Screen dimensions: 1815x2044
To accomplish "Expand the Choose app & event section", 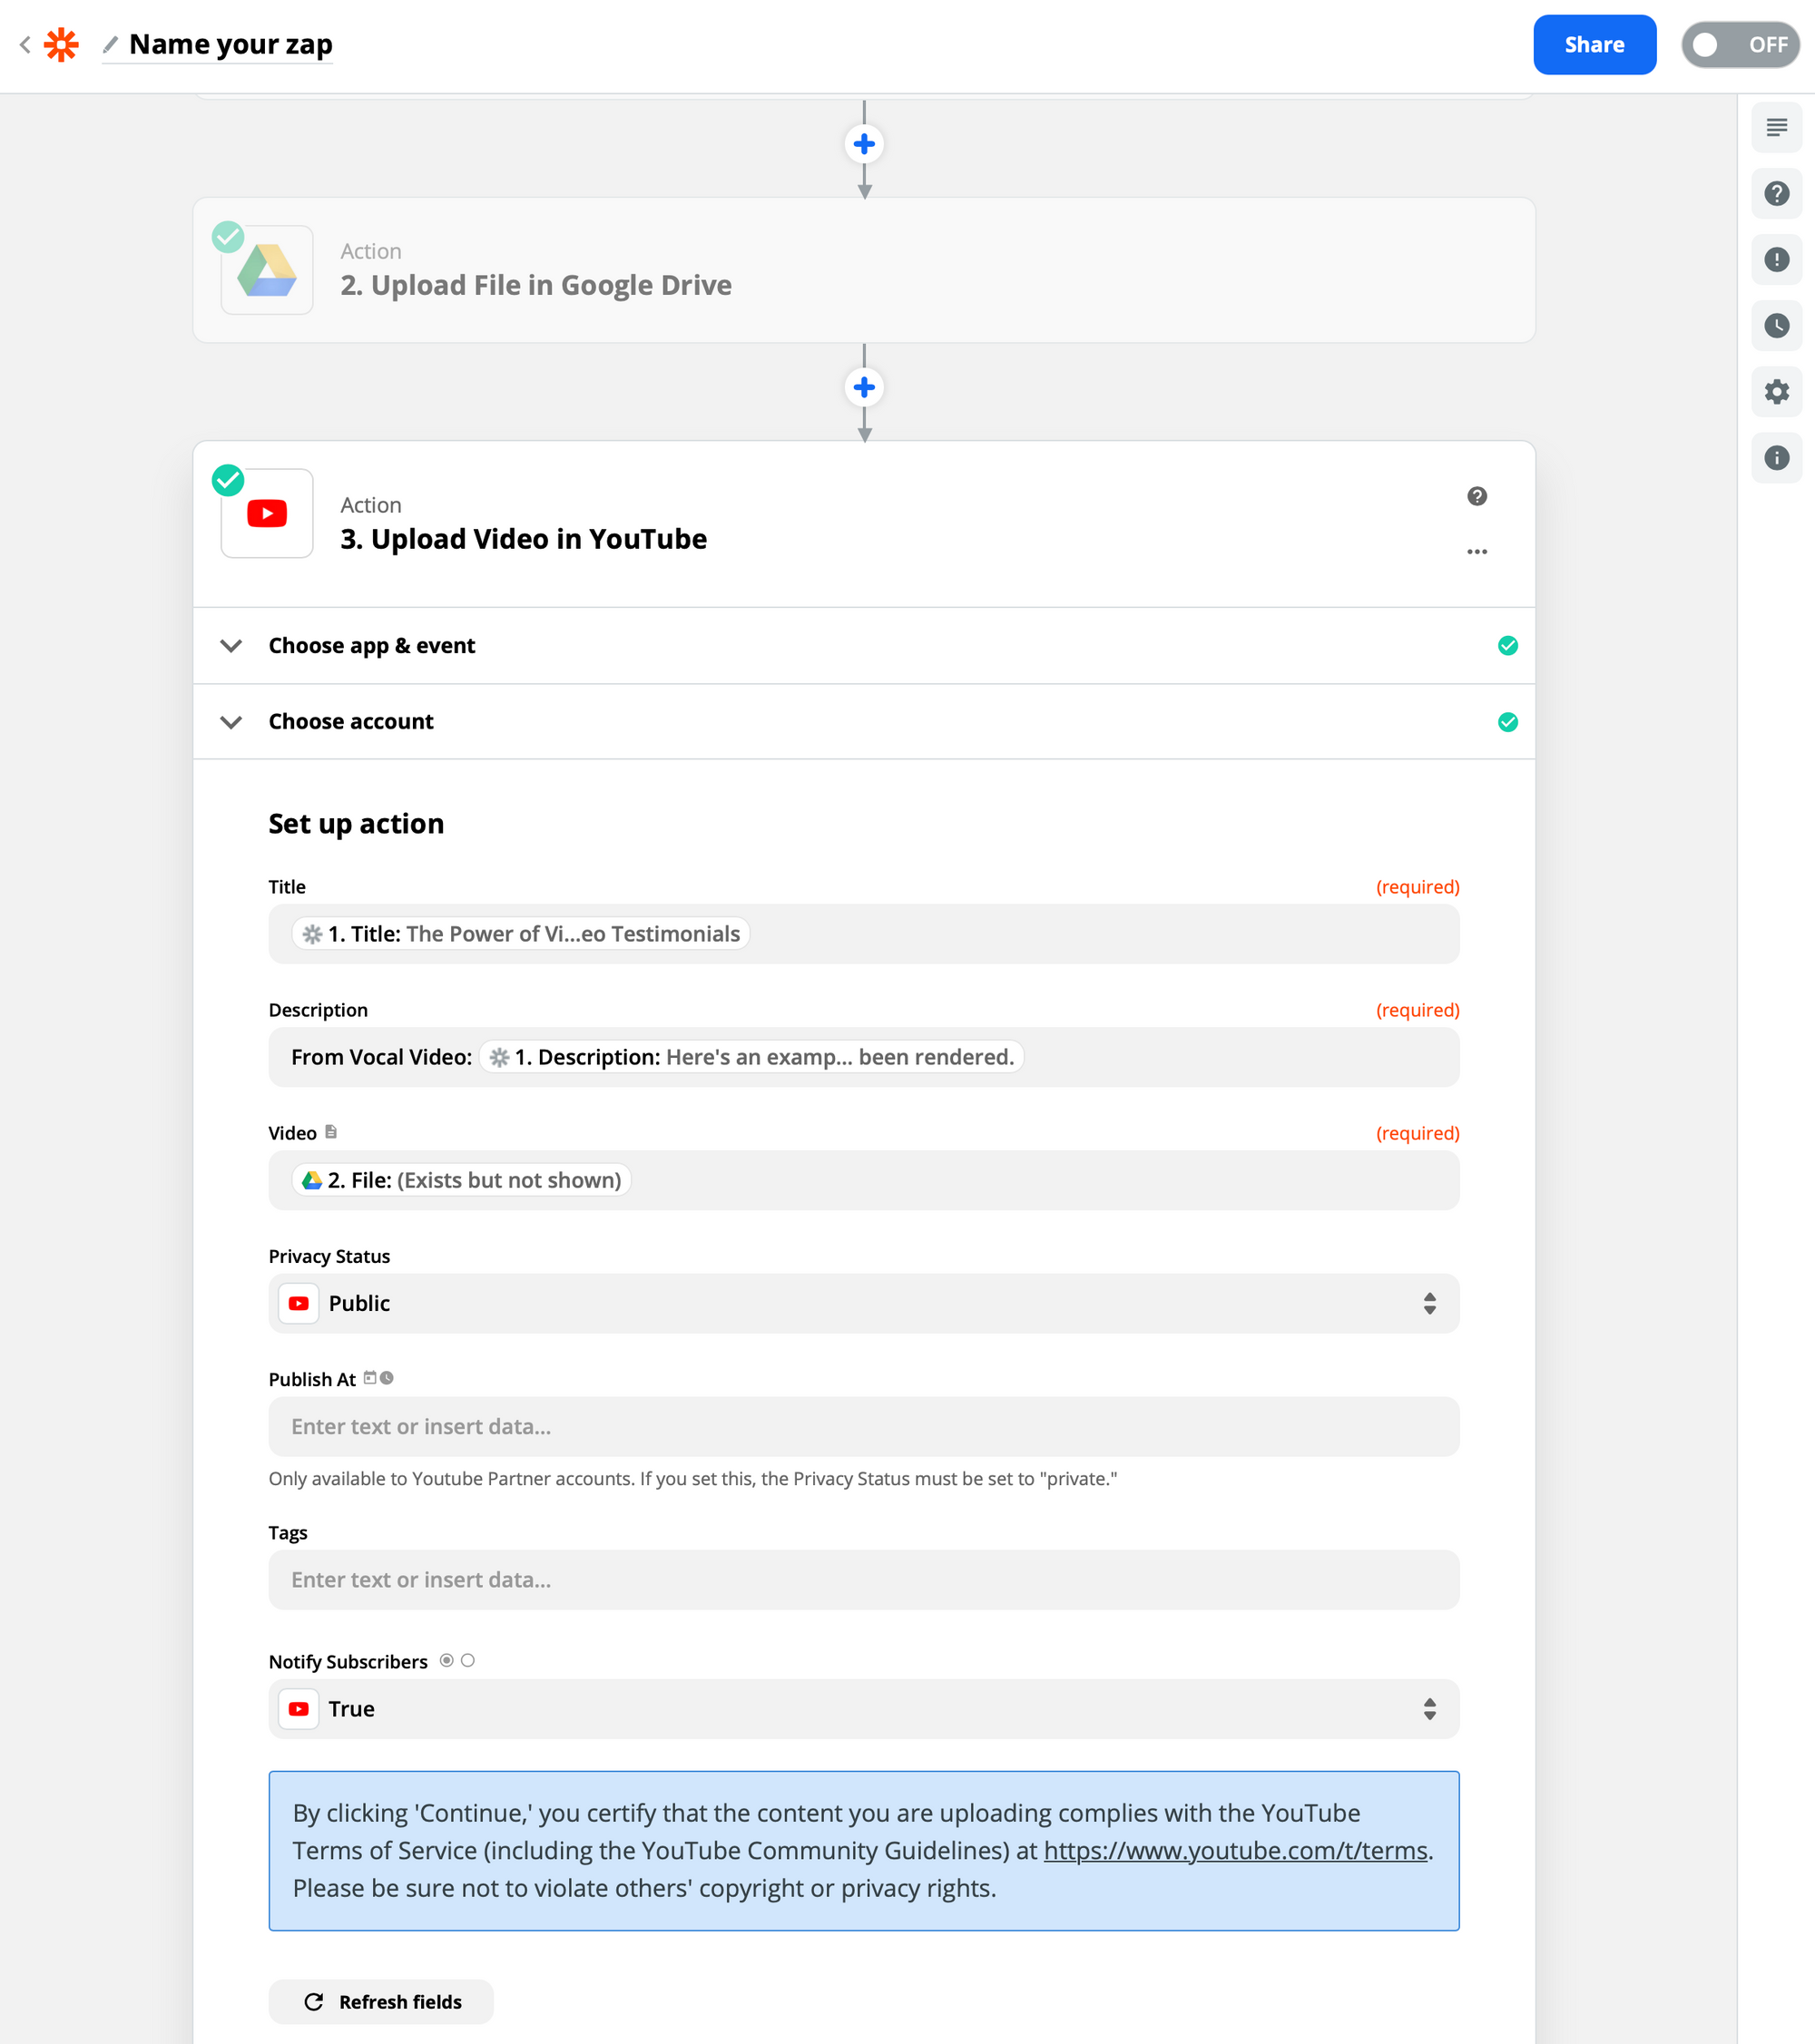I will 371,646.
